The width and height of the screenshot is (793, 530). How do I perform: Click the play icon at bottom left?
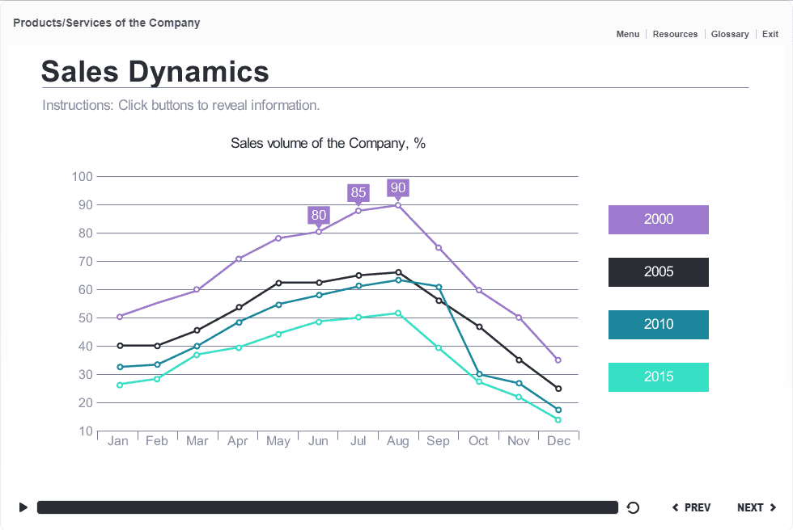click(23, 507)
